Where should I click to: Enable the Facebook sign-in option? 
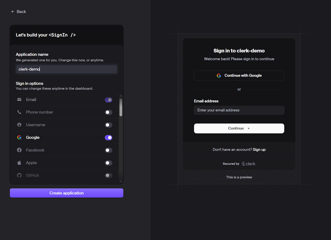tap(109, 150)
